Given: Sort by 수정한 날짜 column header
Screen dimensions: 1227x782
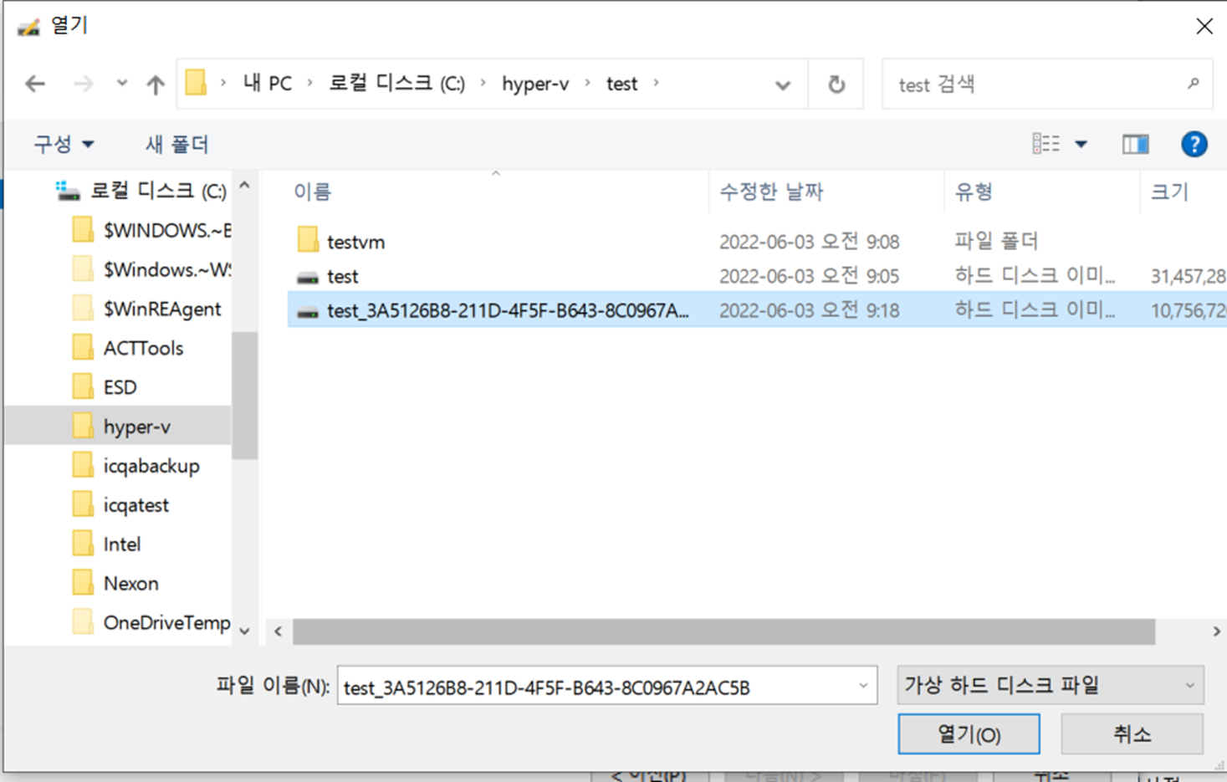Looking at the screenshot, I should pyautogui.click(x=771, y=192).
